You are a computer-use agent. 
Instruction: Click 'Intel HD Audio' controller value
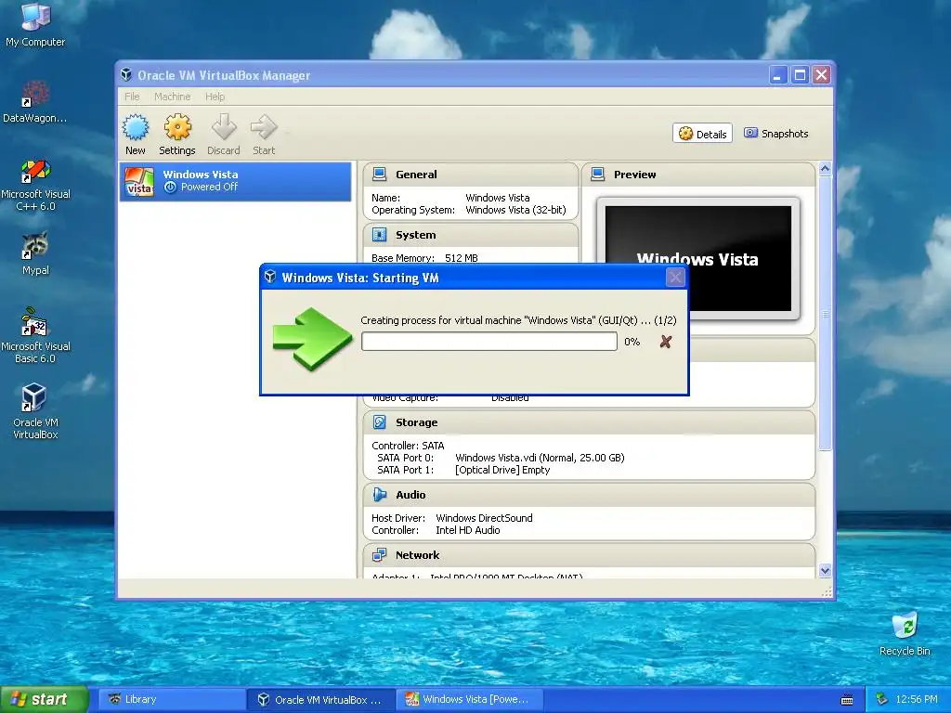(x=468, y=530)
